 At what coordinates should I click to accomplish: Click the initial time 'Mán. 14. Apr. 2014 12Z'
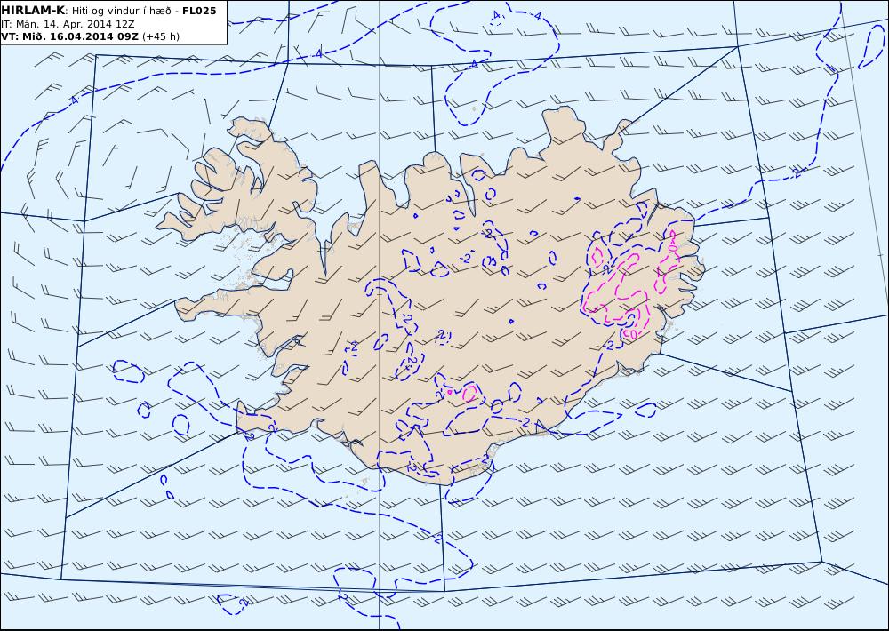point(75,24)
